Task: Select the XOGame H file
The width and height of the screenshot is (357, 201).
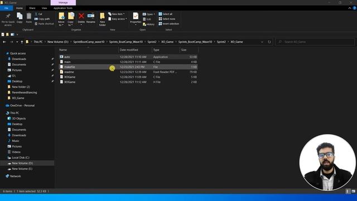Action: (128, 82)
